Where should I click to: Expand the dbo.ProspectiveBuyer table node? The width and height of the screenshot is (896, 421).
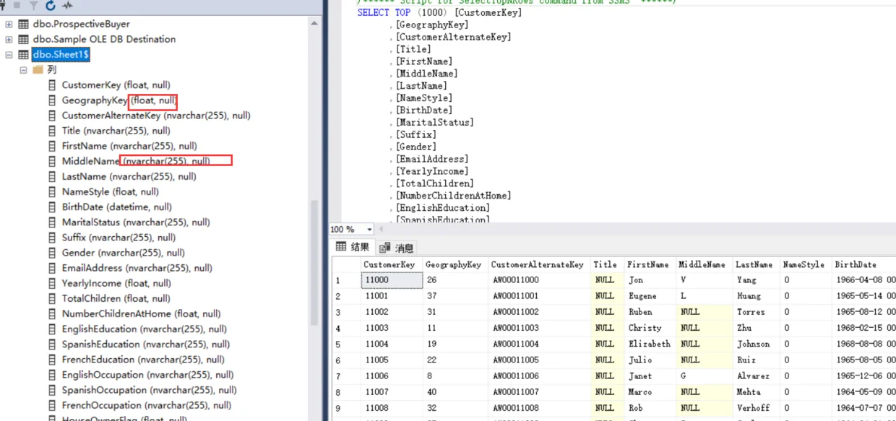pyautogui.click(x=9, y=25)
